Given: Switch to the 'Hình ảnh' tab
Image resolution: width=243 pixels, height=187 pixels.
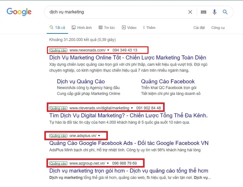Looking at the screenshot, I should pyautogui.click(x=82, y=28).
